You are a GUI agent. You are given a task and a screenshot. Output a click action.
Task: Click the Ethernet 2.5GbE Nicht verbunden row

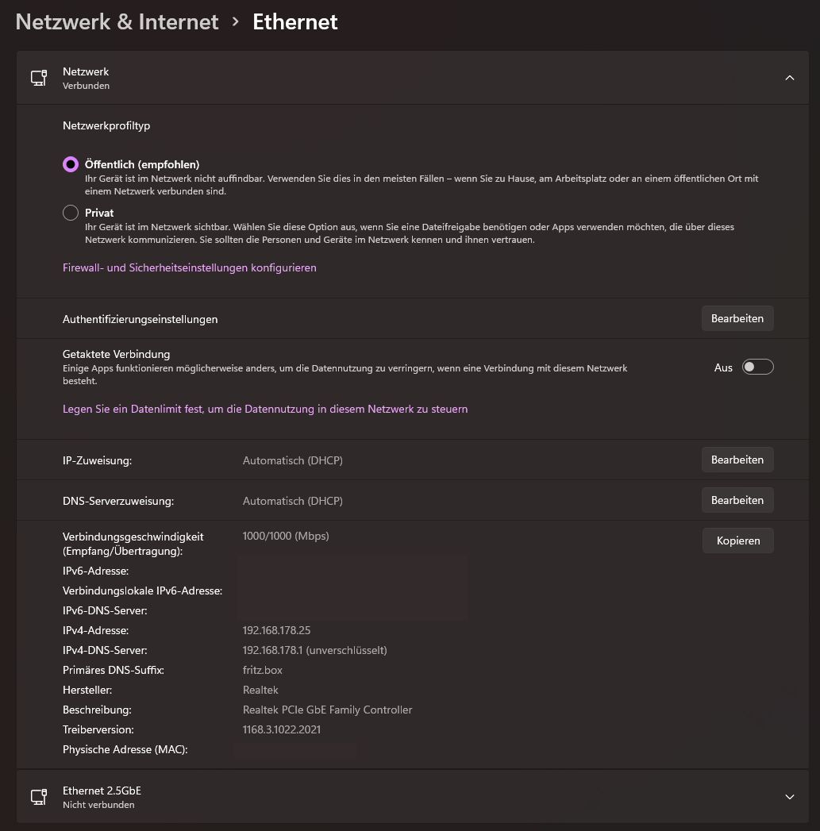click(x=397, y=796)
